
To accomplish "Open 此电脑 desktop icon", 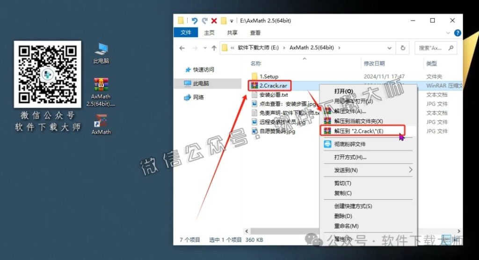I will pyautogui.click(x=101, y=53).
